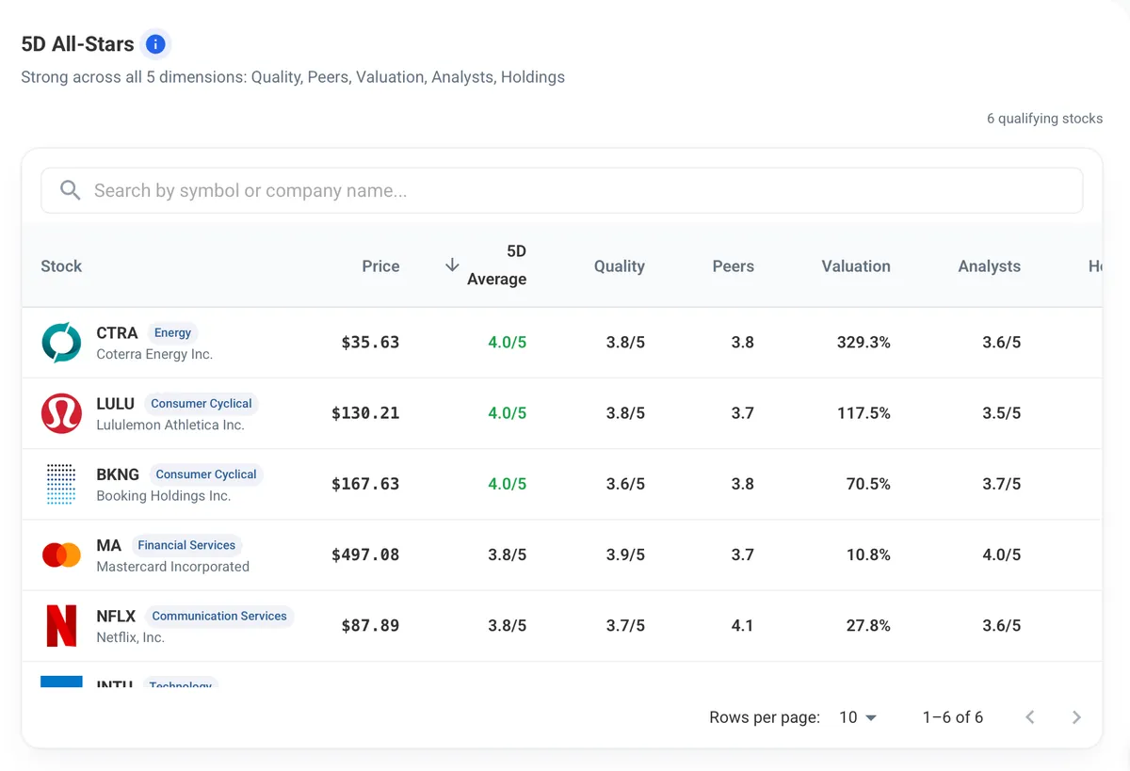Go to the previous page arrow
Screen dimensions: 1130x771
click(1030, 717)
